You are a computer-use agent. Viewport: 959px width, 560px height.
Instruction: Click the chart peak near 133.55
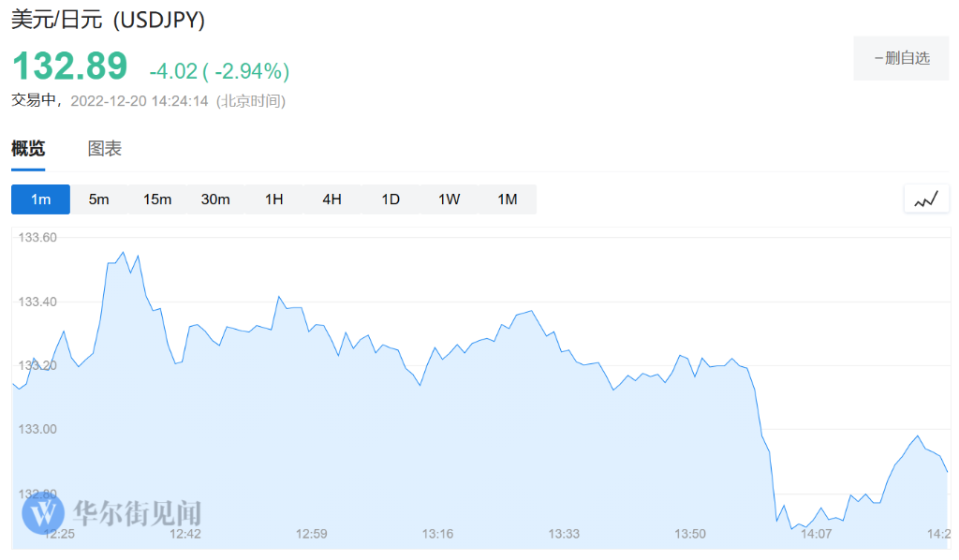point(123,252)
